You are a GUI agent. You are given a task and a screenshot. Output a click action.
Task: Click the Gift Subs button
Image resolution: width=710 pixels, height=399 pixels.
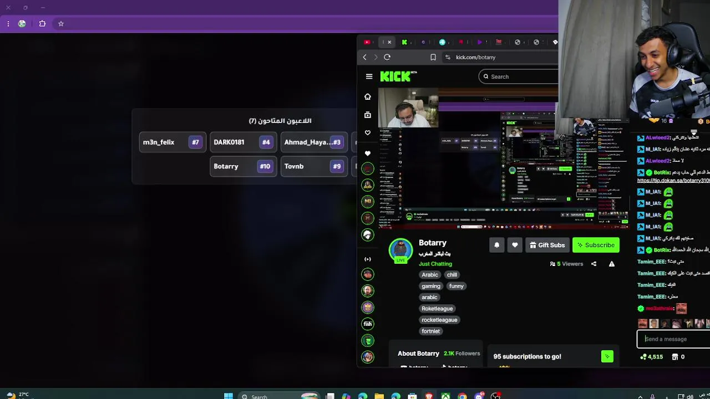click(547, 245)
